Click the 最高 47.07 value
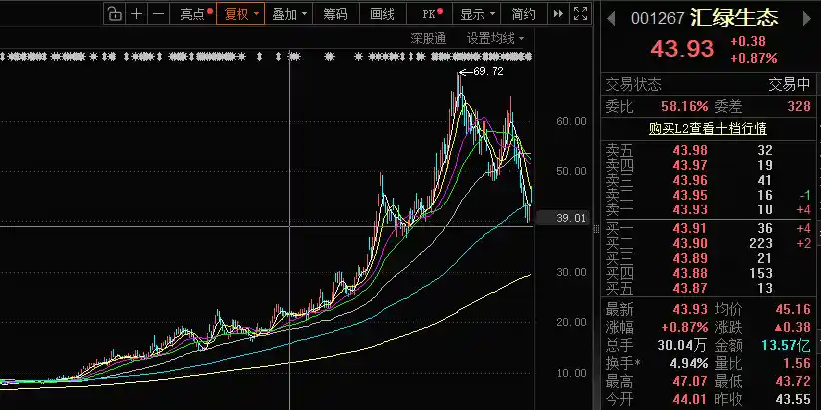Viewport: 821px width, 410px height. click(690, 381)
